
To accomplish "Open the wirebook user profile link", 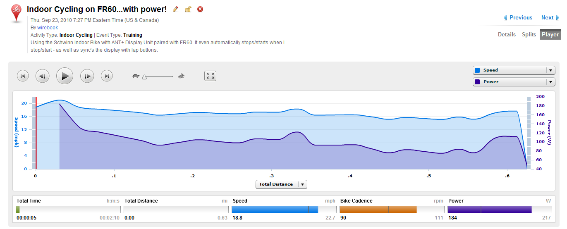I will coord(48,28).
